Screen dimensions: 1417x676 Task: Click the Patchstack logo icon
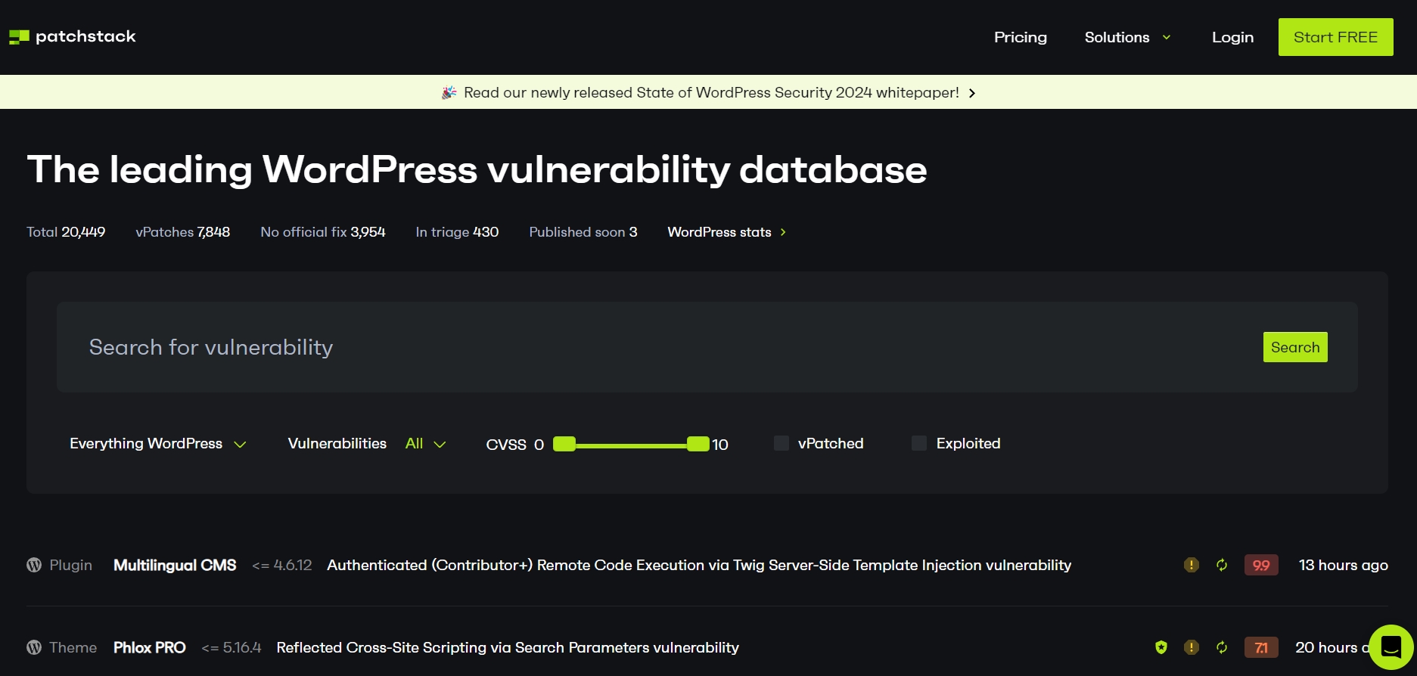(19, 37)
